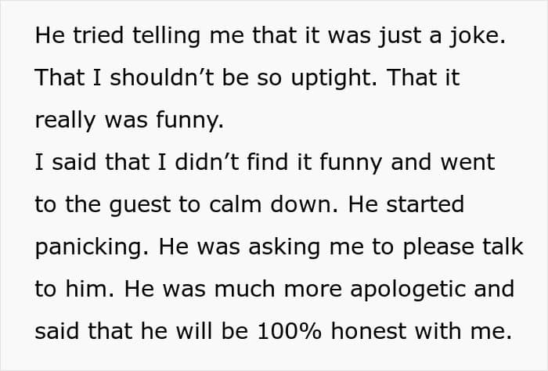This screenshot has height=371, width=548.
Task: Click on the "100%" text
Action: [x=287, y=331]
